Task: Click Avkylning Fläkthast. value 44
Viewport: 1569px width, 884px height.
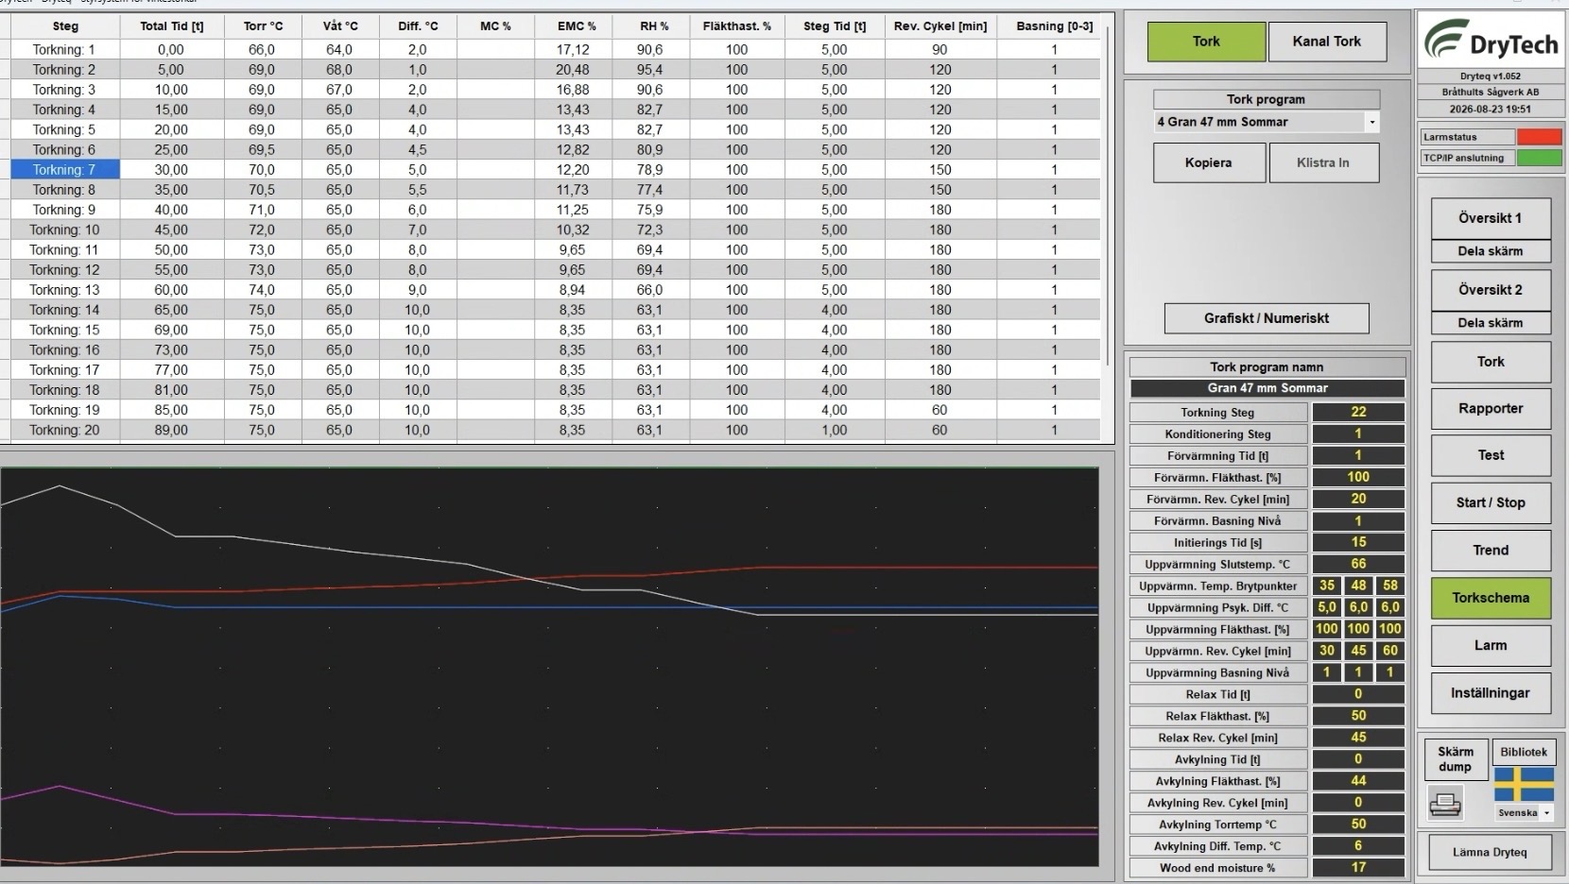Action: [1358, 781]
